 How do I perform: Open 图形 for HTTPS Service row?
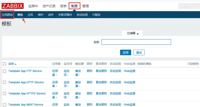coord(89,93)
